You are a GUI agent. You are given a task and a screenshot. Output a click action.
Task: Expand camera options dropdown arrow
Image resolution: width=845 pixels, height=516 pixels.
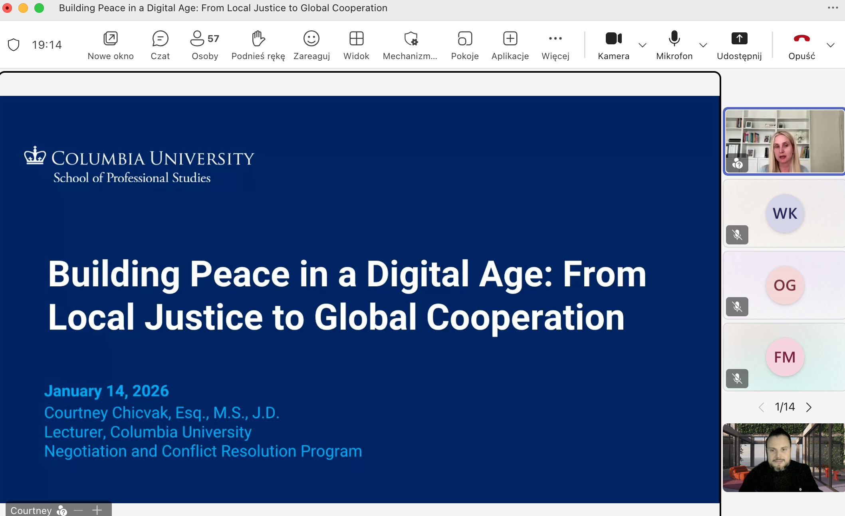point(643,45)
